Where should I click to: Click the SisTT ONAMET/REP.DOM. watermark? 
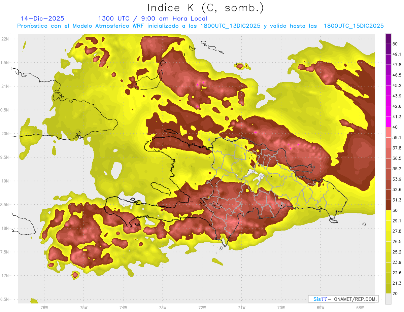click(343, 299)
